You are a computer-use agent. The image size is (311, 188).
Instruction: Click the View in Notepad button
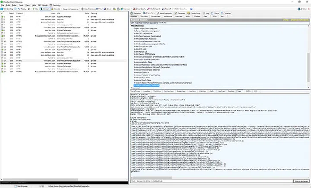301,181
